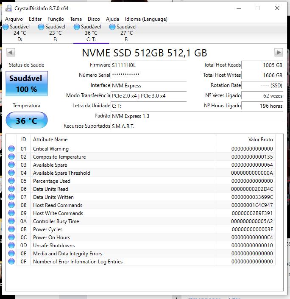
Task: Switch to disk D: tab at 24 °C
Action: point(20,33)
